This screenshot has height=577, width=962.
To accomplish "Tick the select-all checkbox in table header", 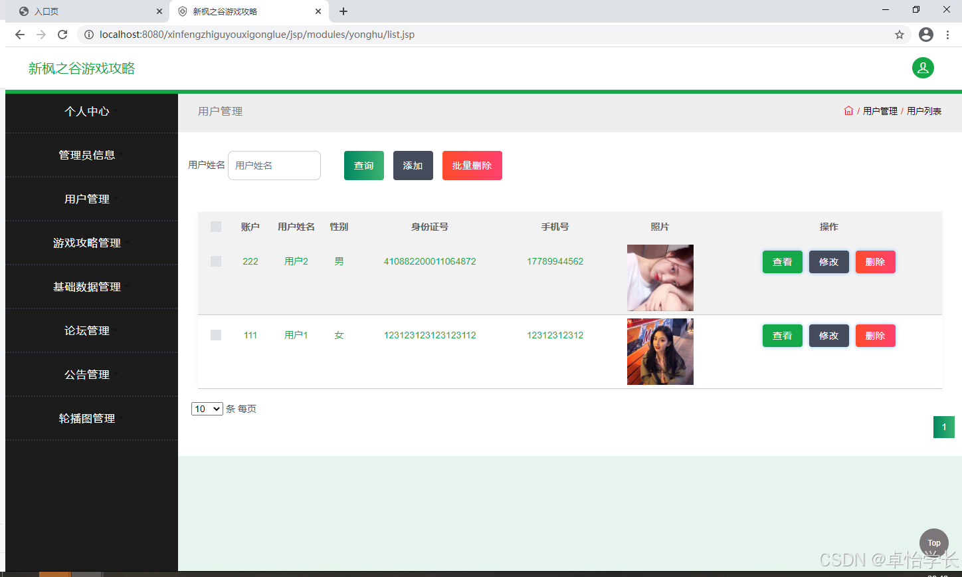I will point(216,227).
